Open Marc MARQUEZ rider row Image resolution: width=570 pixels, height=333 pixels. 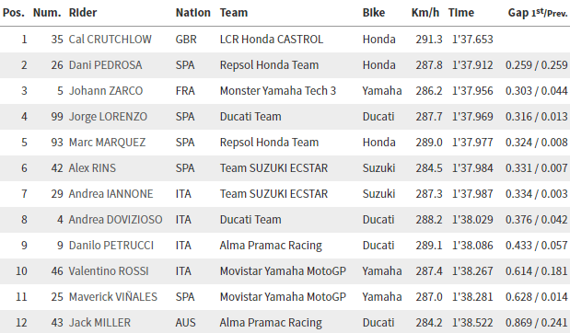tap(285, 143)
